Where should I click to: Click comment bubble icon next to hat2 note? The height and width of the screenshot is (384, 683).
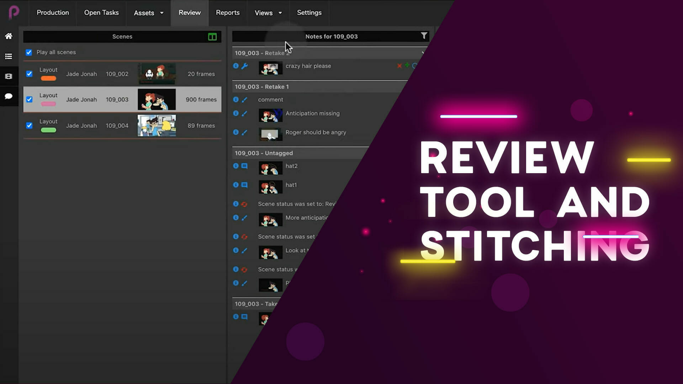(x=244, y=166)
